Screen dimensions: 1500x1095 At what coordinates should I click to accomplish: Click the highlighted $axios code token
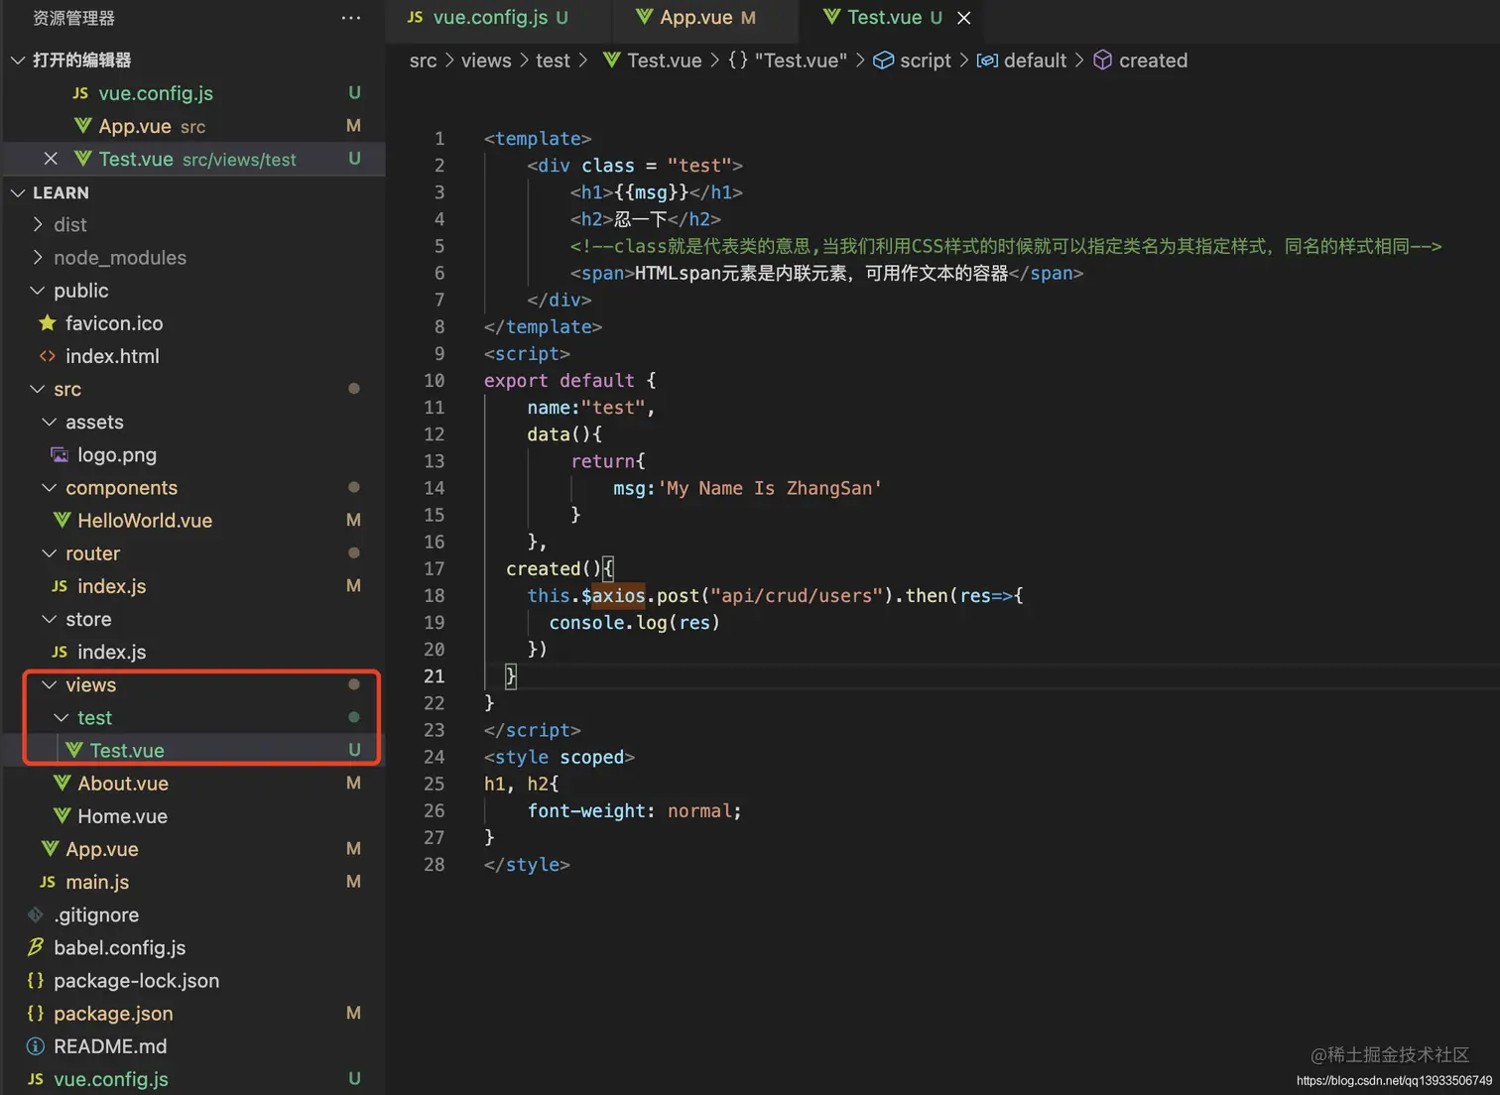coord(613,595)
